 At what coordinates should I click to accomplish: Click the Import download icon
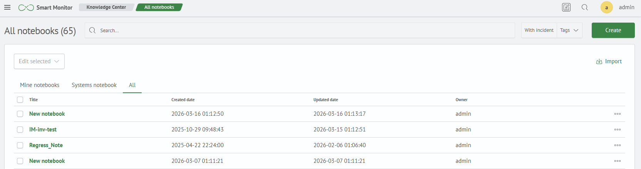point(599,62)
